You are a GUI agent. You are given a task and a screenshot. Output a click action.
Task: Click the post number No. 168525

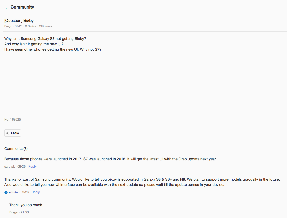(x=13, y=120)
